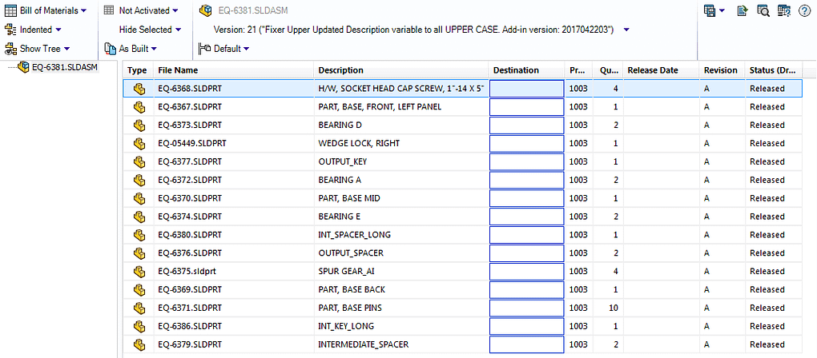The image size is (817, 358).
Task: Open the Not Activated dropdown
Action: click(141, 10)
